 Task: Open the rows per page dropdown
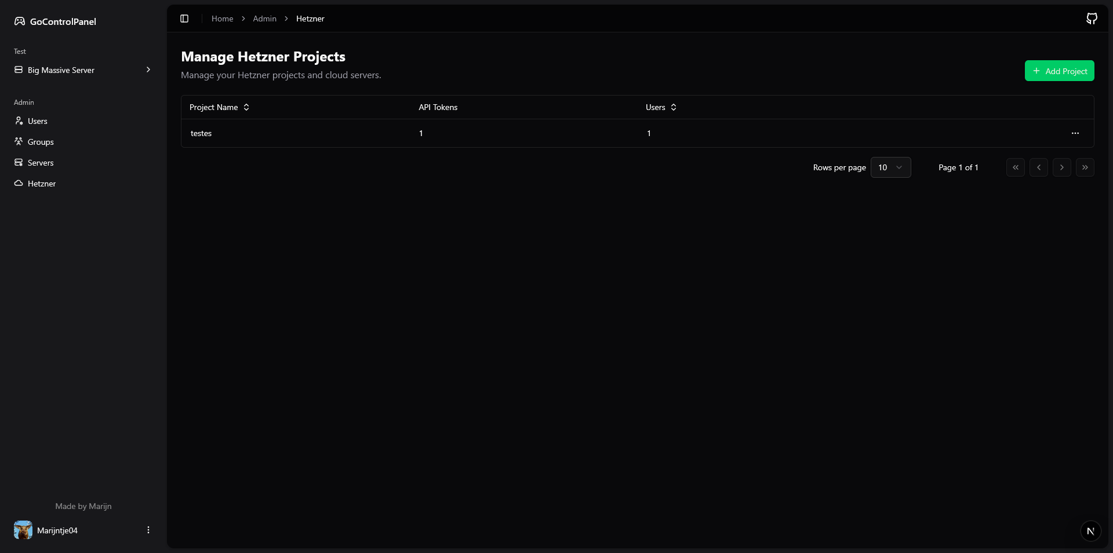[891, 167]
